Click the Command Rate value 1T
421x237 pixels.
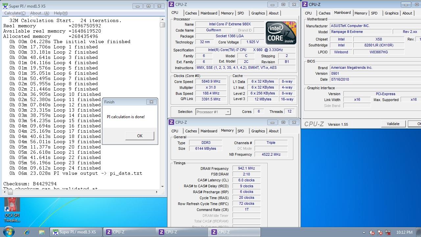pos(246,209)
